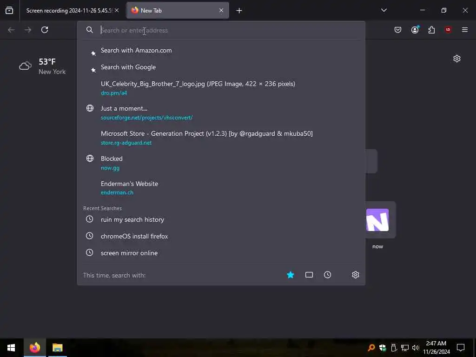
Task: Open Windows Security tray icon
Action: pyautogui.click(x=383, y=348)
